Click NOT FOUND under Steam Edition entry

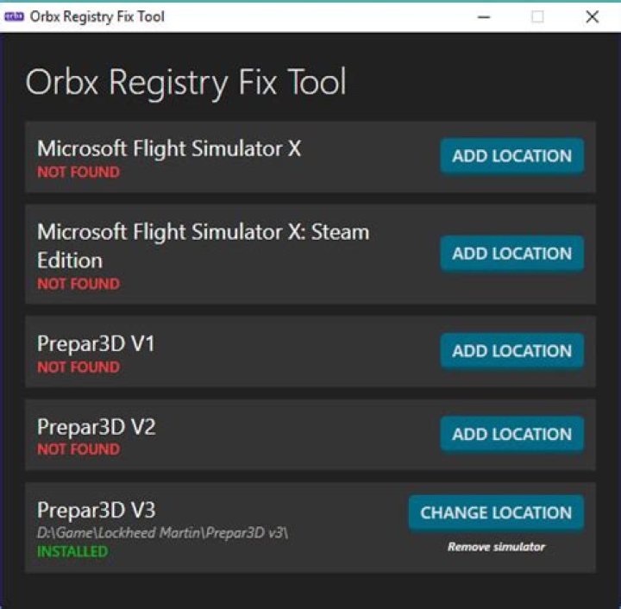(x=78, y=284)
